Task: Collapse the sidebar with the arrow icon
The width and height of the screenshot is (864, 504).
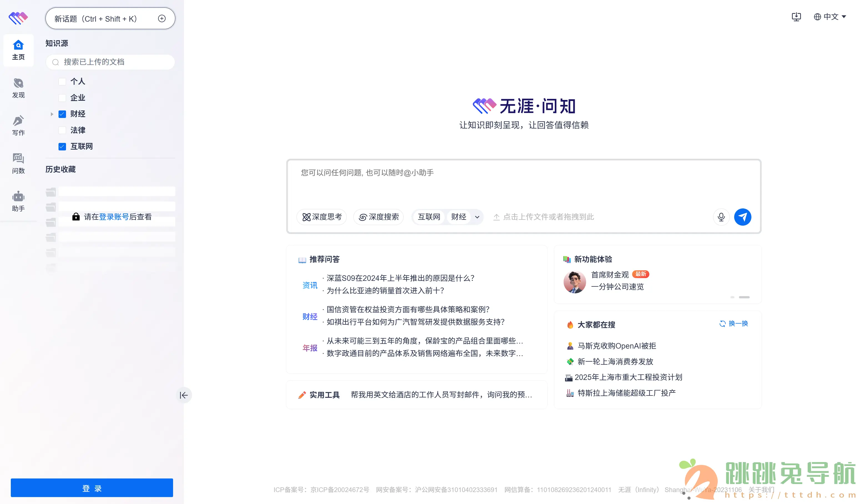Action: click(184, 395)
